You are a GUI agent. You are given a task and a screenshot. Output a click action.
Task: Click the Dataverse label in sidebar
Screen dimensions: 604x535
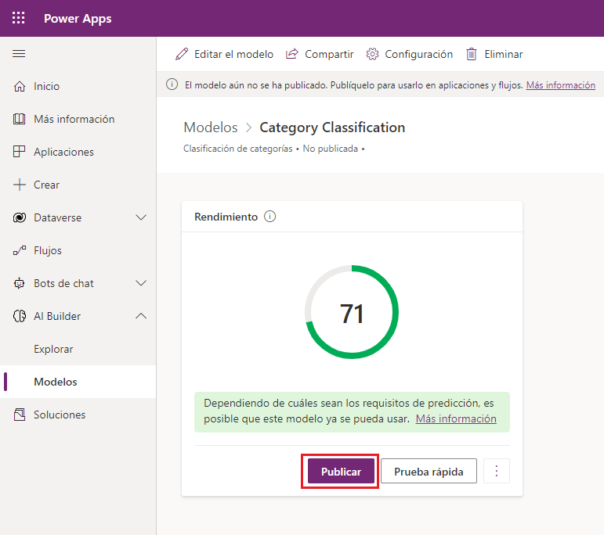[x=57, y=217]
